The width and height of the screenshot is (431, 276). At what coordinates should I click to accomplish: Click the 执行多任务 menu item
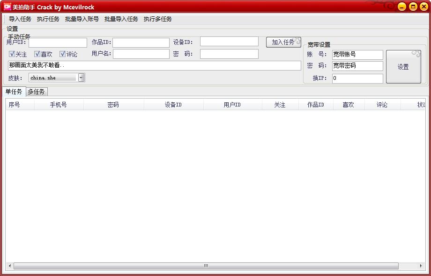[x=158, y=19]
